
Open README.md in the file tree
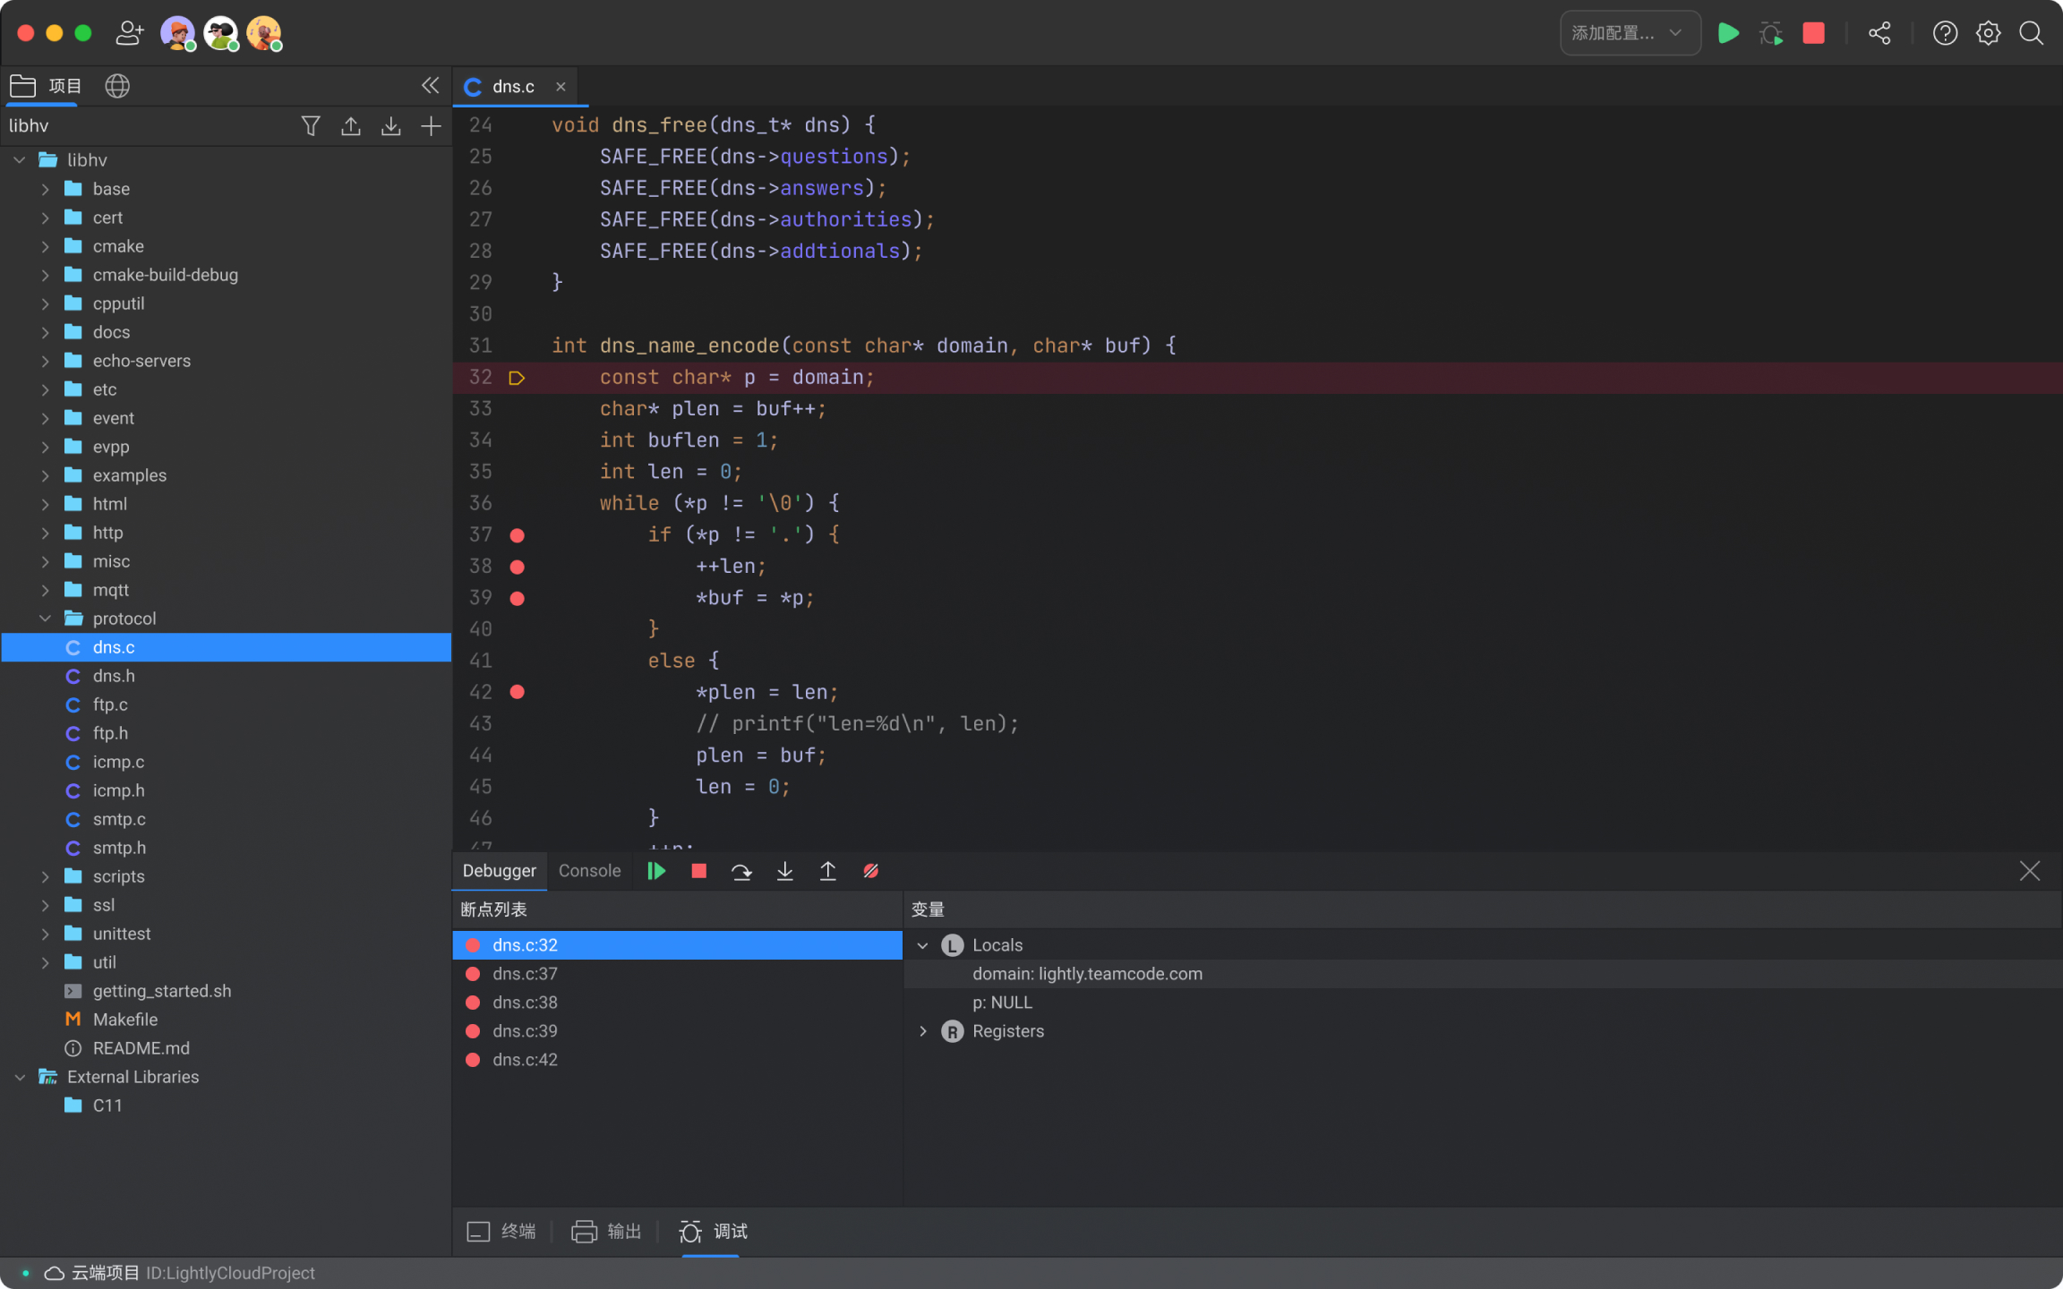(226, 1048)
